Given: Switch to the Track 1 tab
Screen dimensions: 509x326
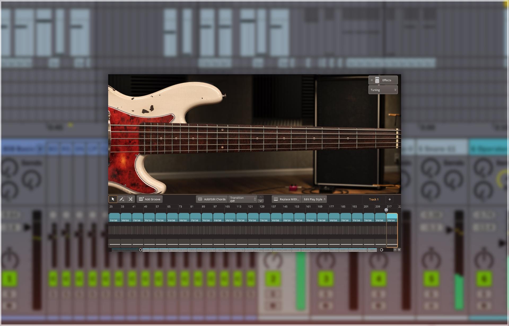Looking at the screenshot, I should (374, 199).
